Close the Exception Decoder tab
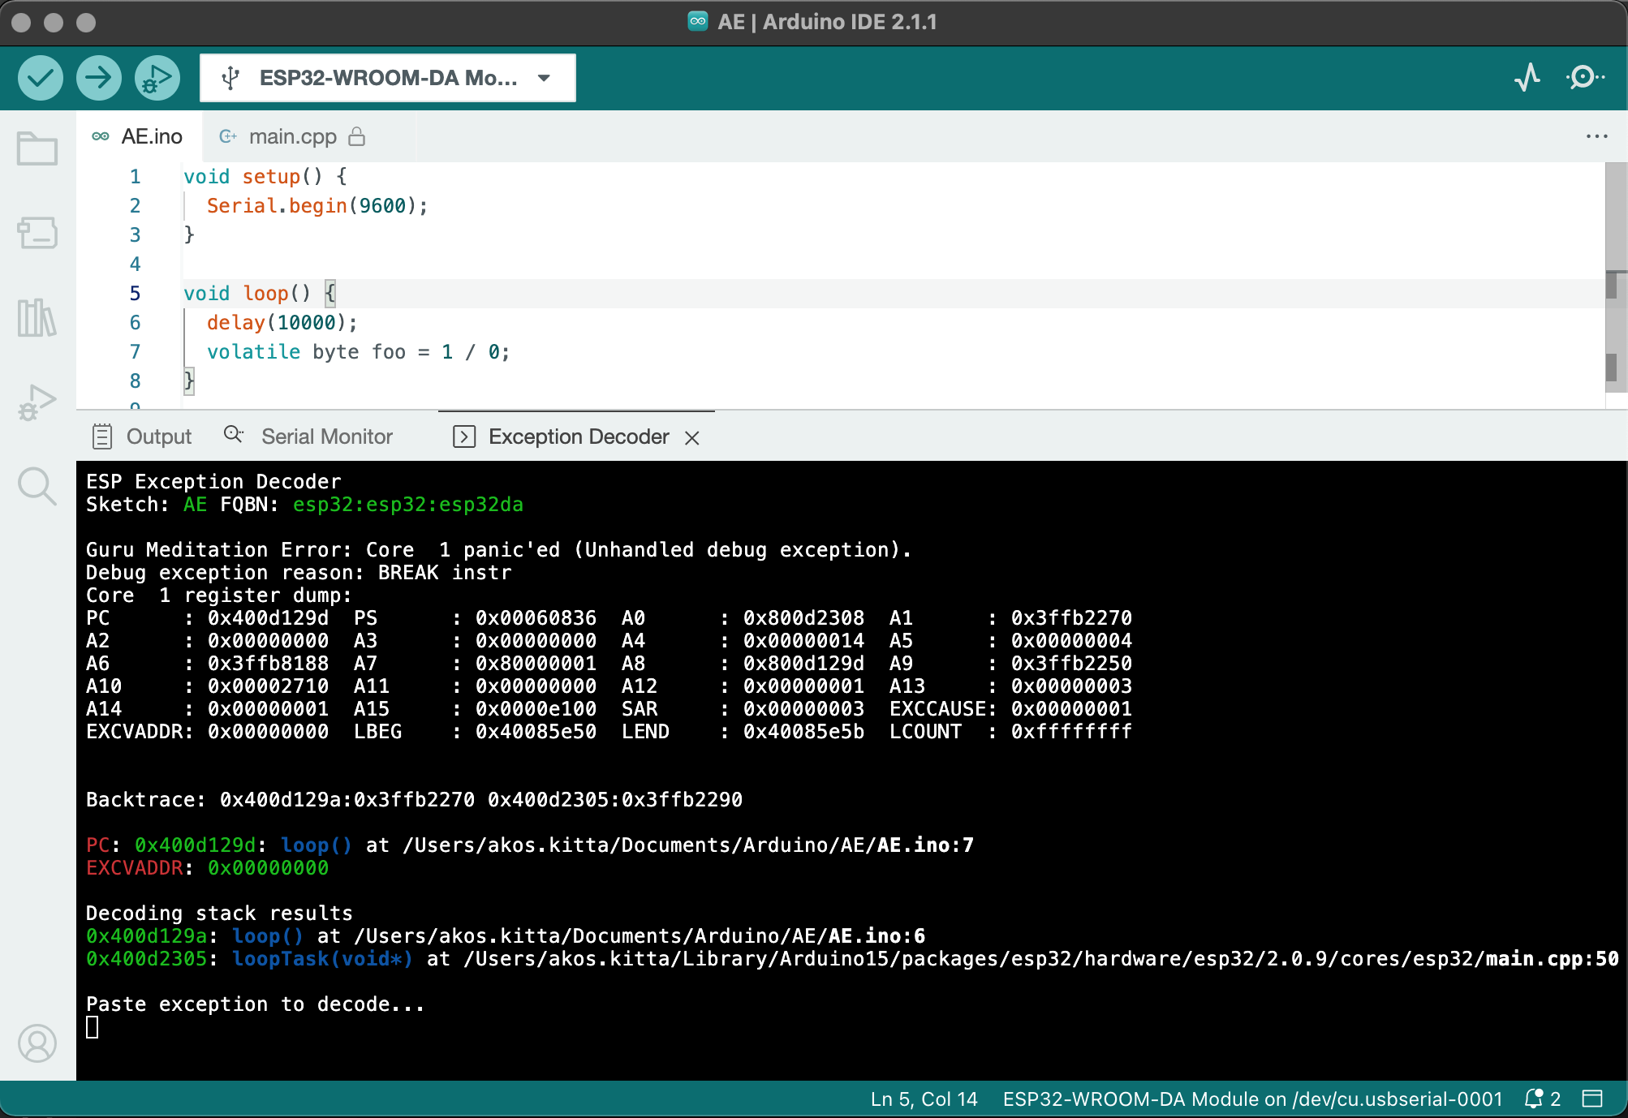The width and height of the screenshot is (1628, 1118). click(x=692, y=438)
